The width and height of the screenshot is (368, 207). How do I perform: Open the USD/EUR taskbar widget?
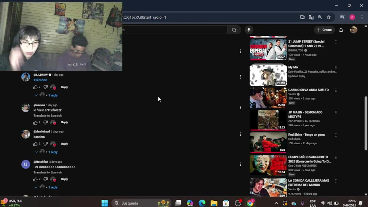pyautogui.click(x=12, y=203)
